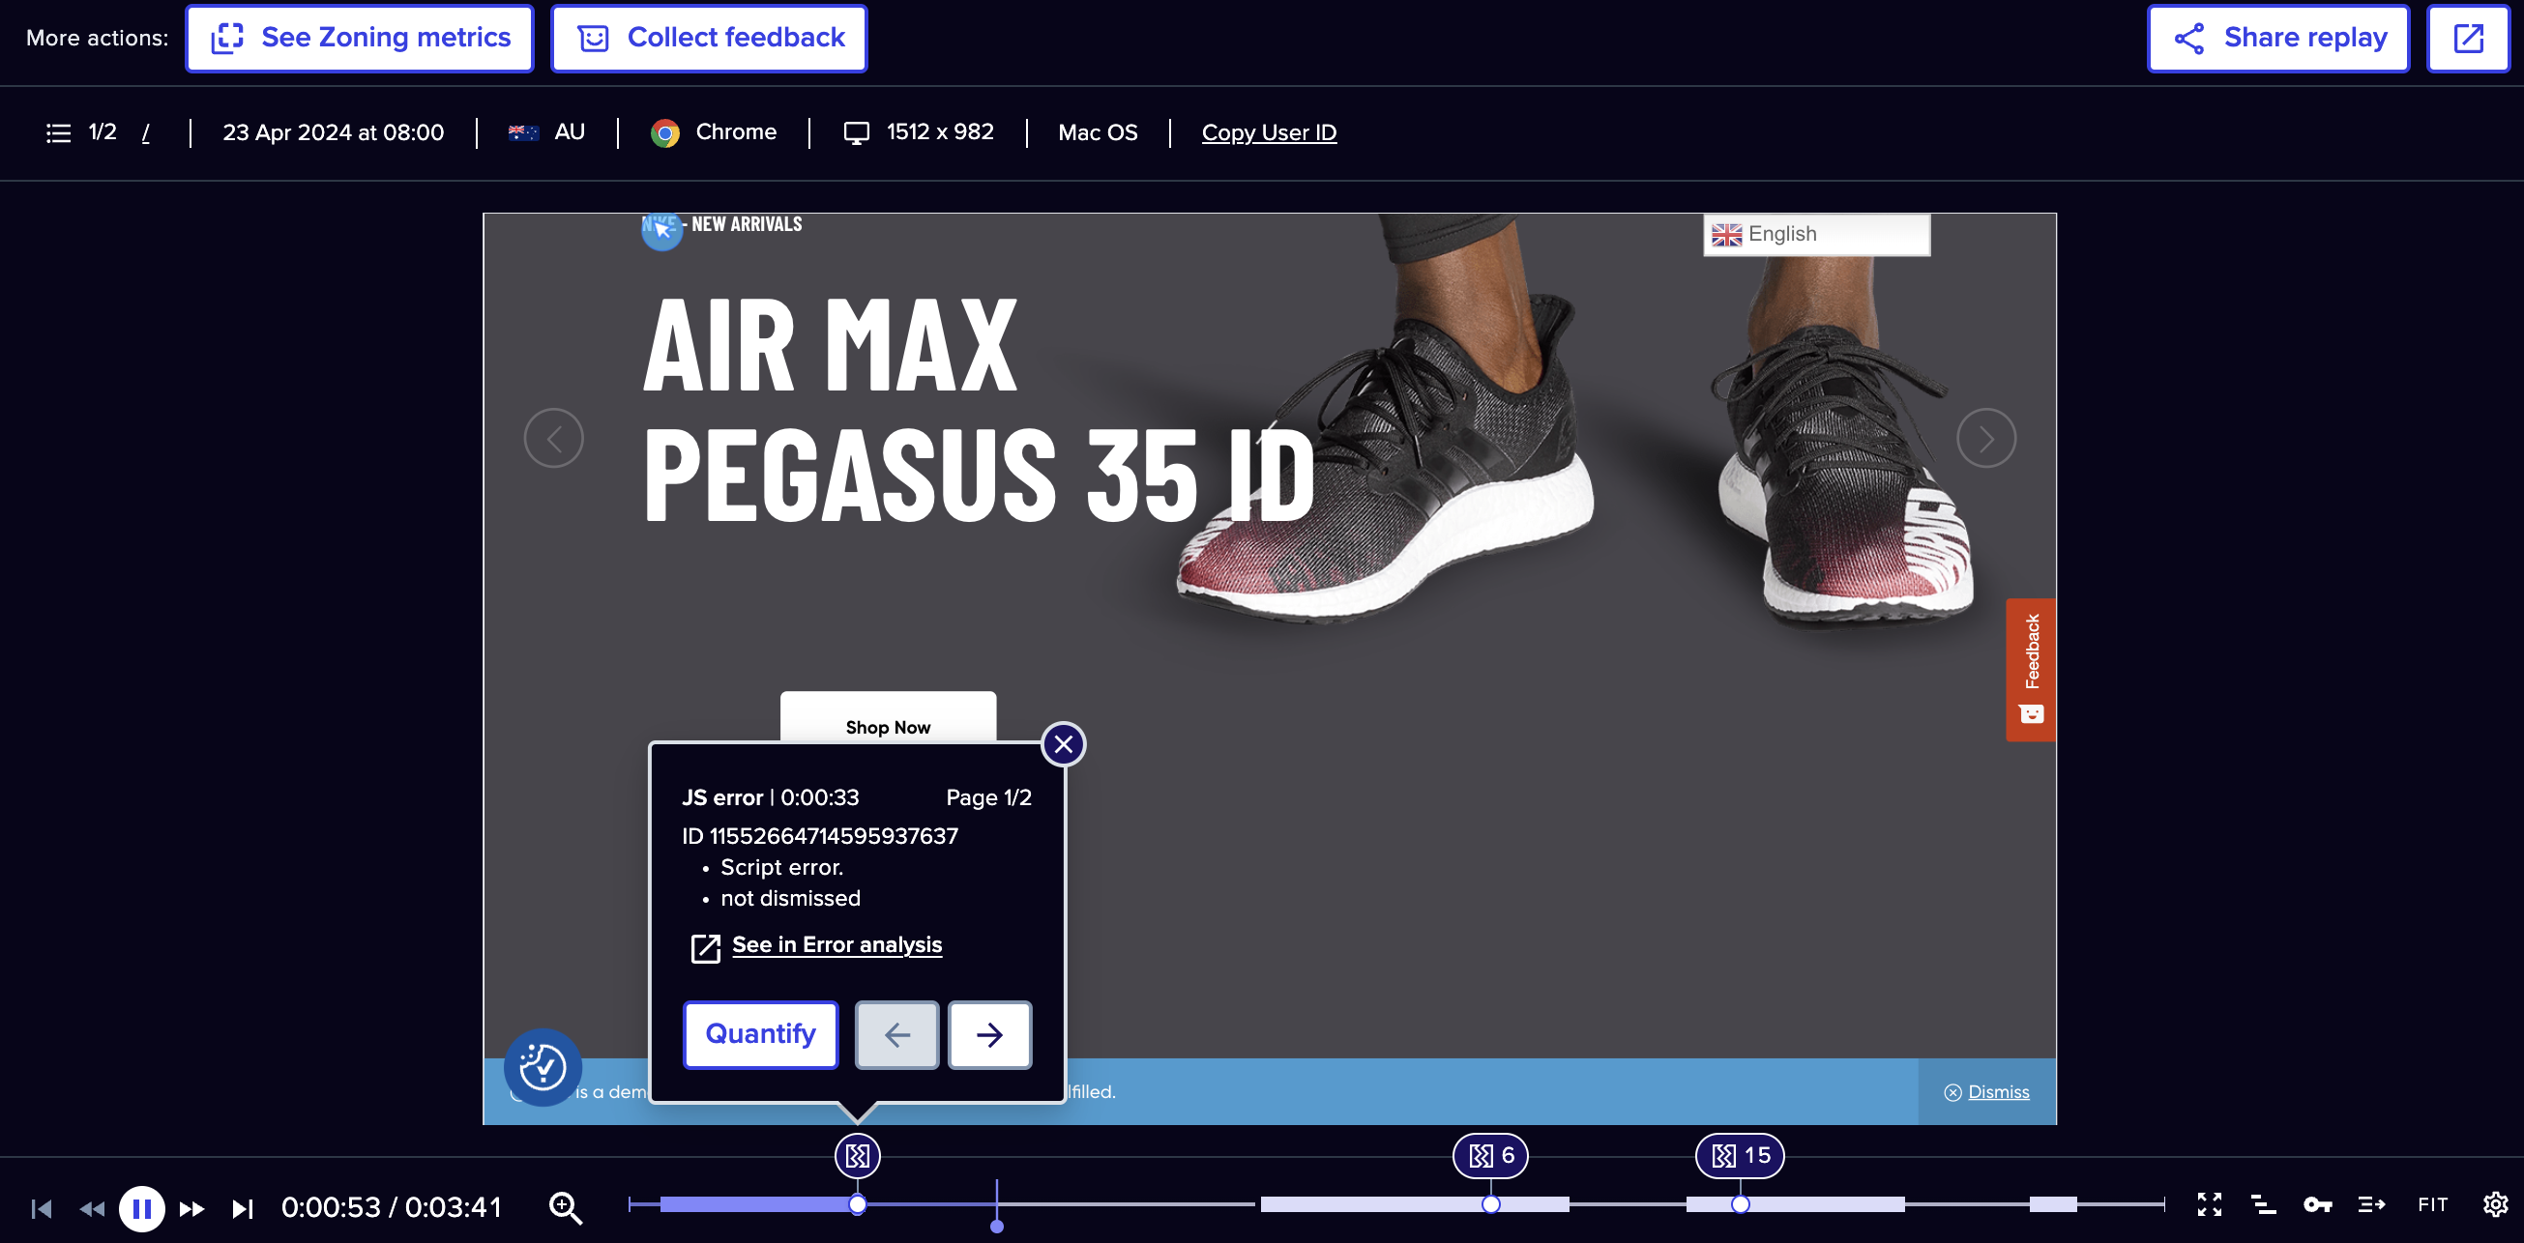
Task: Click the Australia flag icon
Action: [x=523, y=132]
